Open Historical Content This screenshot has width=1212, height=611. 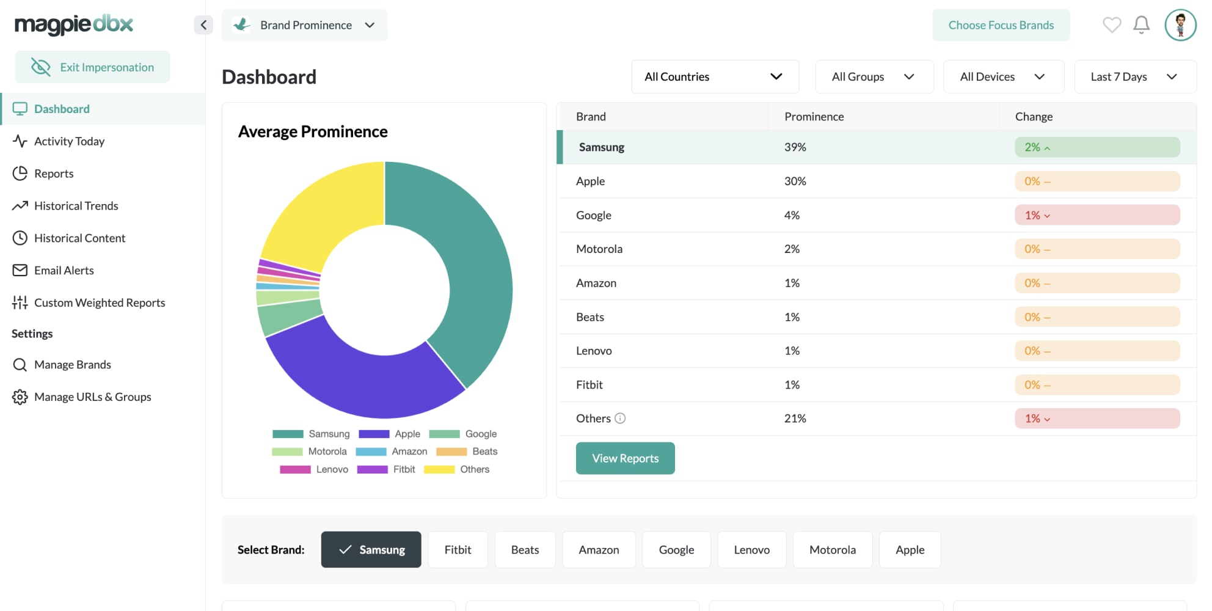click(x=103, y=238)
